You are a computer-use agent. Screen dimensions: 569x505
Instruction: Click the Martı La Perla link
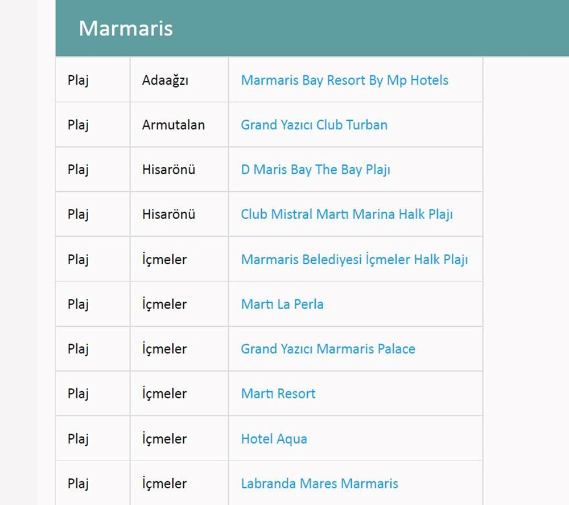point(282,304)
